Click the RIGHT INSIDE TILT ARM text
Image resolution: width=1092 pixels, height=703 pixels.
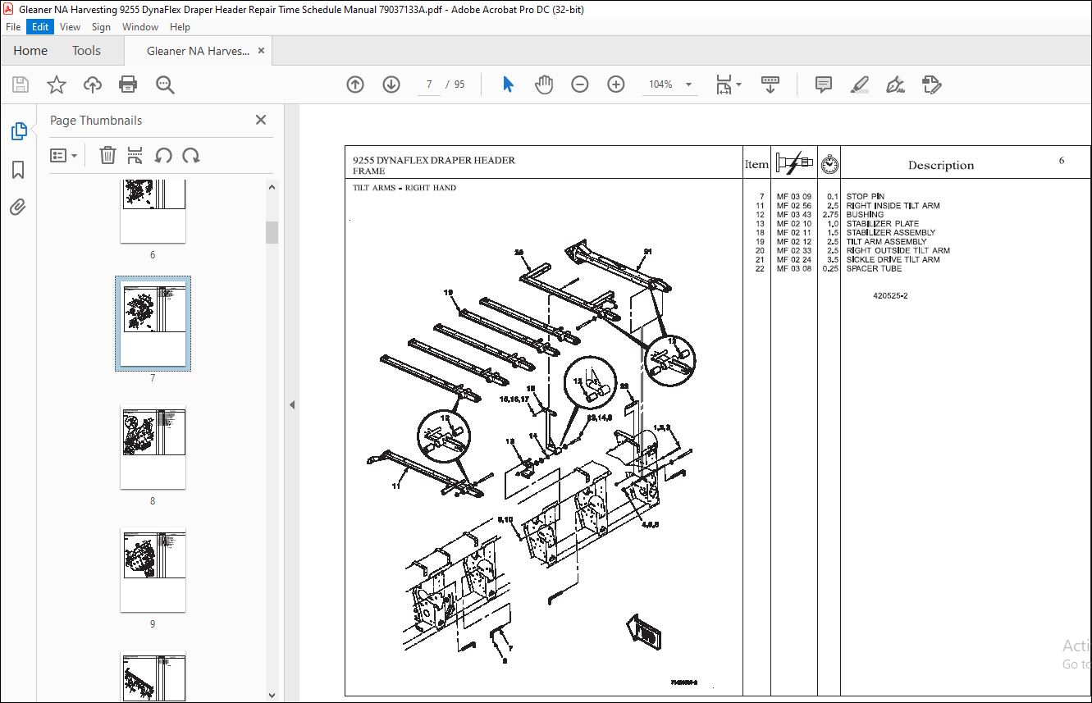click(893, 206)
